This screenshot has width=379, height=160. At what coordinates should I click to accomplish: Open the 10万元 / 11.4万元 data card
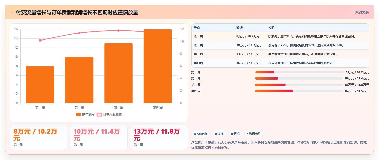point(99,137)
